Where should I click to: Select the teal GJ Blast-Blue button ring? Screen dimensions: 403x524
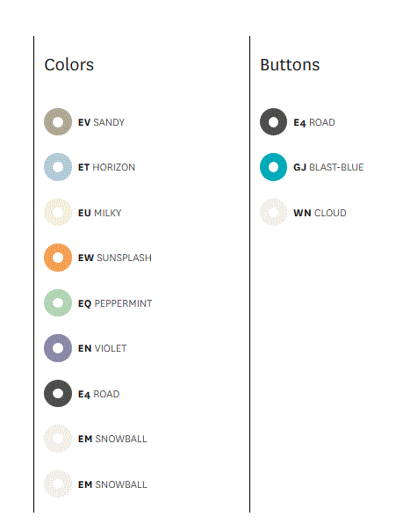click(273, 167)
